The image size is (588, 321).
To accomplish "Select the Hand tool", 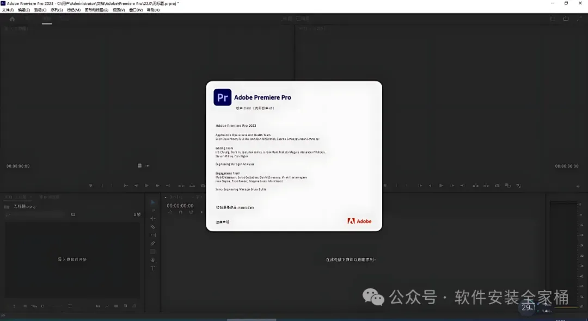I will 152,260.
